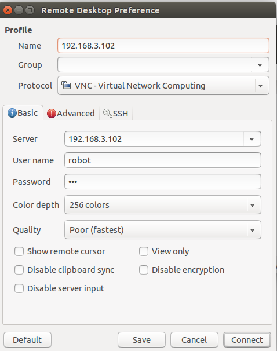This screenshot has height=351, width=277.
Task: Click into the profile Name field
Action: pos(163,46)
